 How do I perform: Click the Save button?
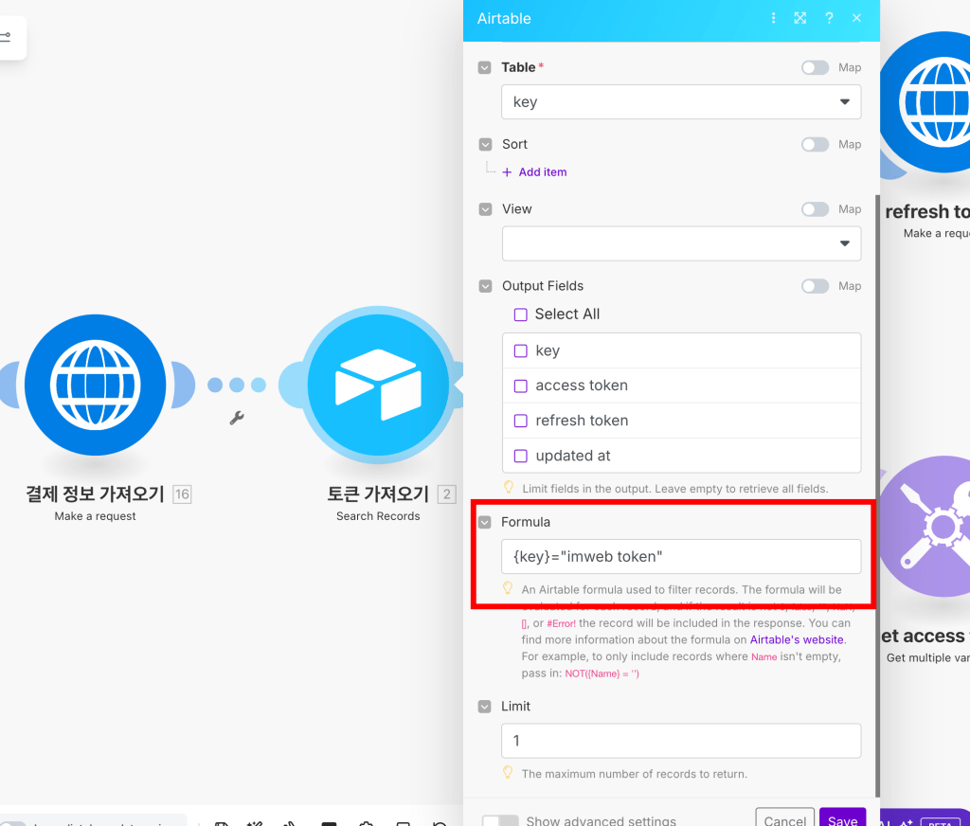(x=842, y=820)
